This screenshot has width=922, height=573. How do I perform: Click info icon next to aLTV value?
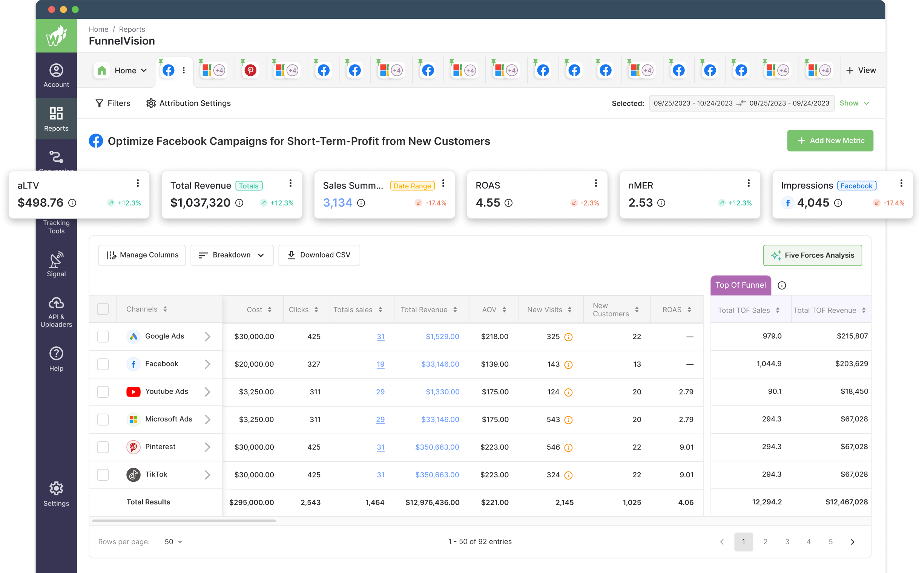click(x=72, y=203)
